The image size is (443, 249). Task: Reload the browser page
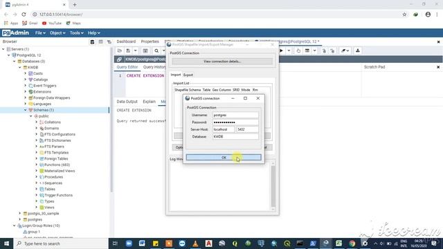(24, 15)
